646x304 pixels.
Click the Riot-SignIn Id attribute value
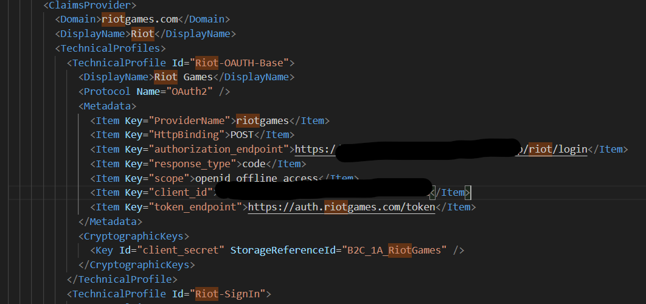pyautogui.click(x=228, y=294)
